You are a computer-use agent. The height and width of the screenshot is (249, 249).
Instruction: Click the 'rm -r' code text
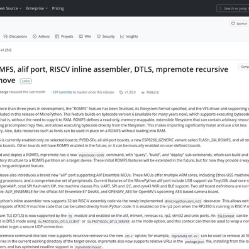coord(129,236)
